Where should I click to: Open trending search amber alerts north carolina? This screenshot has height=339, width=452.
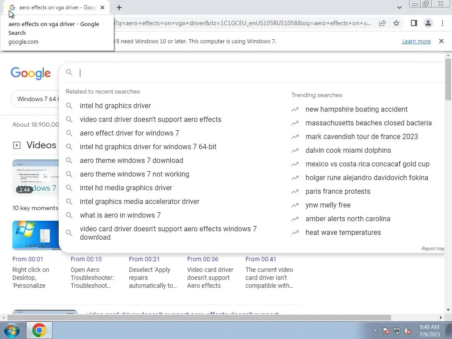tap(348, 219)
